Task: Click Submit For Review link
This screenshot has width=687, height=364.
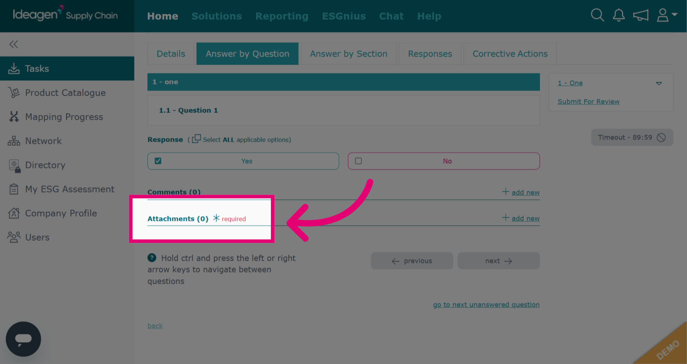Action: [x=588, y=101]
